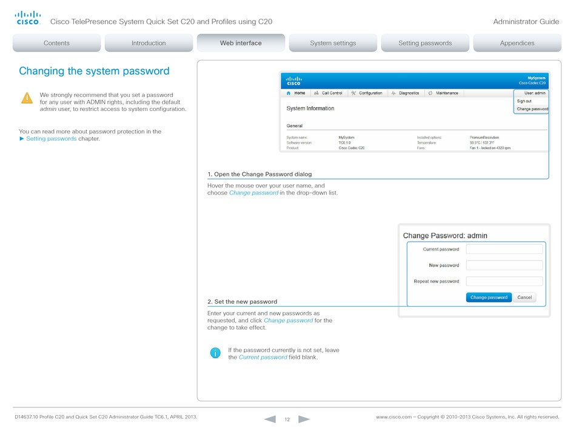
Task: Click the PremiumResolution installed option value
Action: click(484, 138)
